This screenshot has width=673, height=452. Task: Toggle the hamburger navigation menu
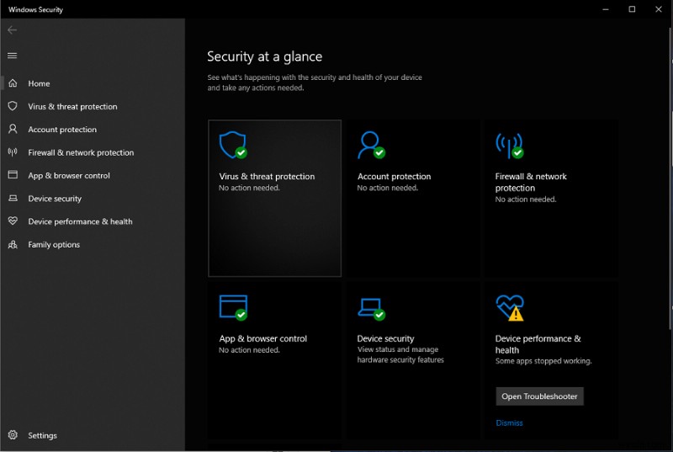point(12,56)
